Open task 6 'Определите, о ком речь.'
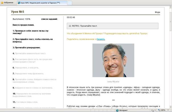This screenshot has height=112, width=172. coord(26,68)
